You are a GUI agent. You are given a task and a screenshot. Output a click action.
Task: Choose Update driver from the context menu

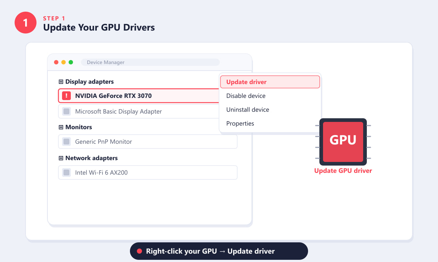coord(270,82)
